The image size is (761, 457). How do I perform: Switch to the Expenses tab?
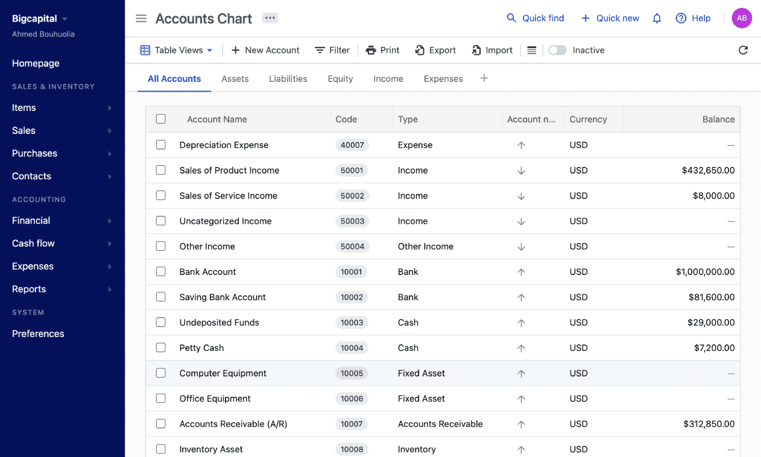(x=443, y=79)
